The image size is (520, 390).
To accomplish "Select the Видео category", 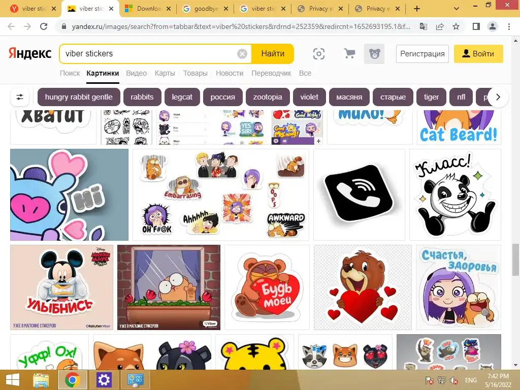I will pos(136,73).
